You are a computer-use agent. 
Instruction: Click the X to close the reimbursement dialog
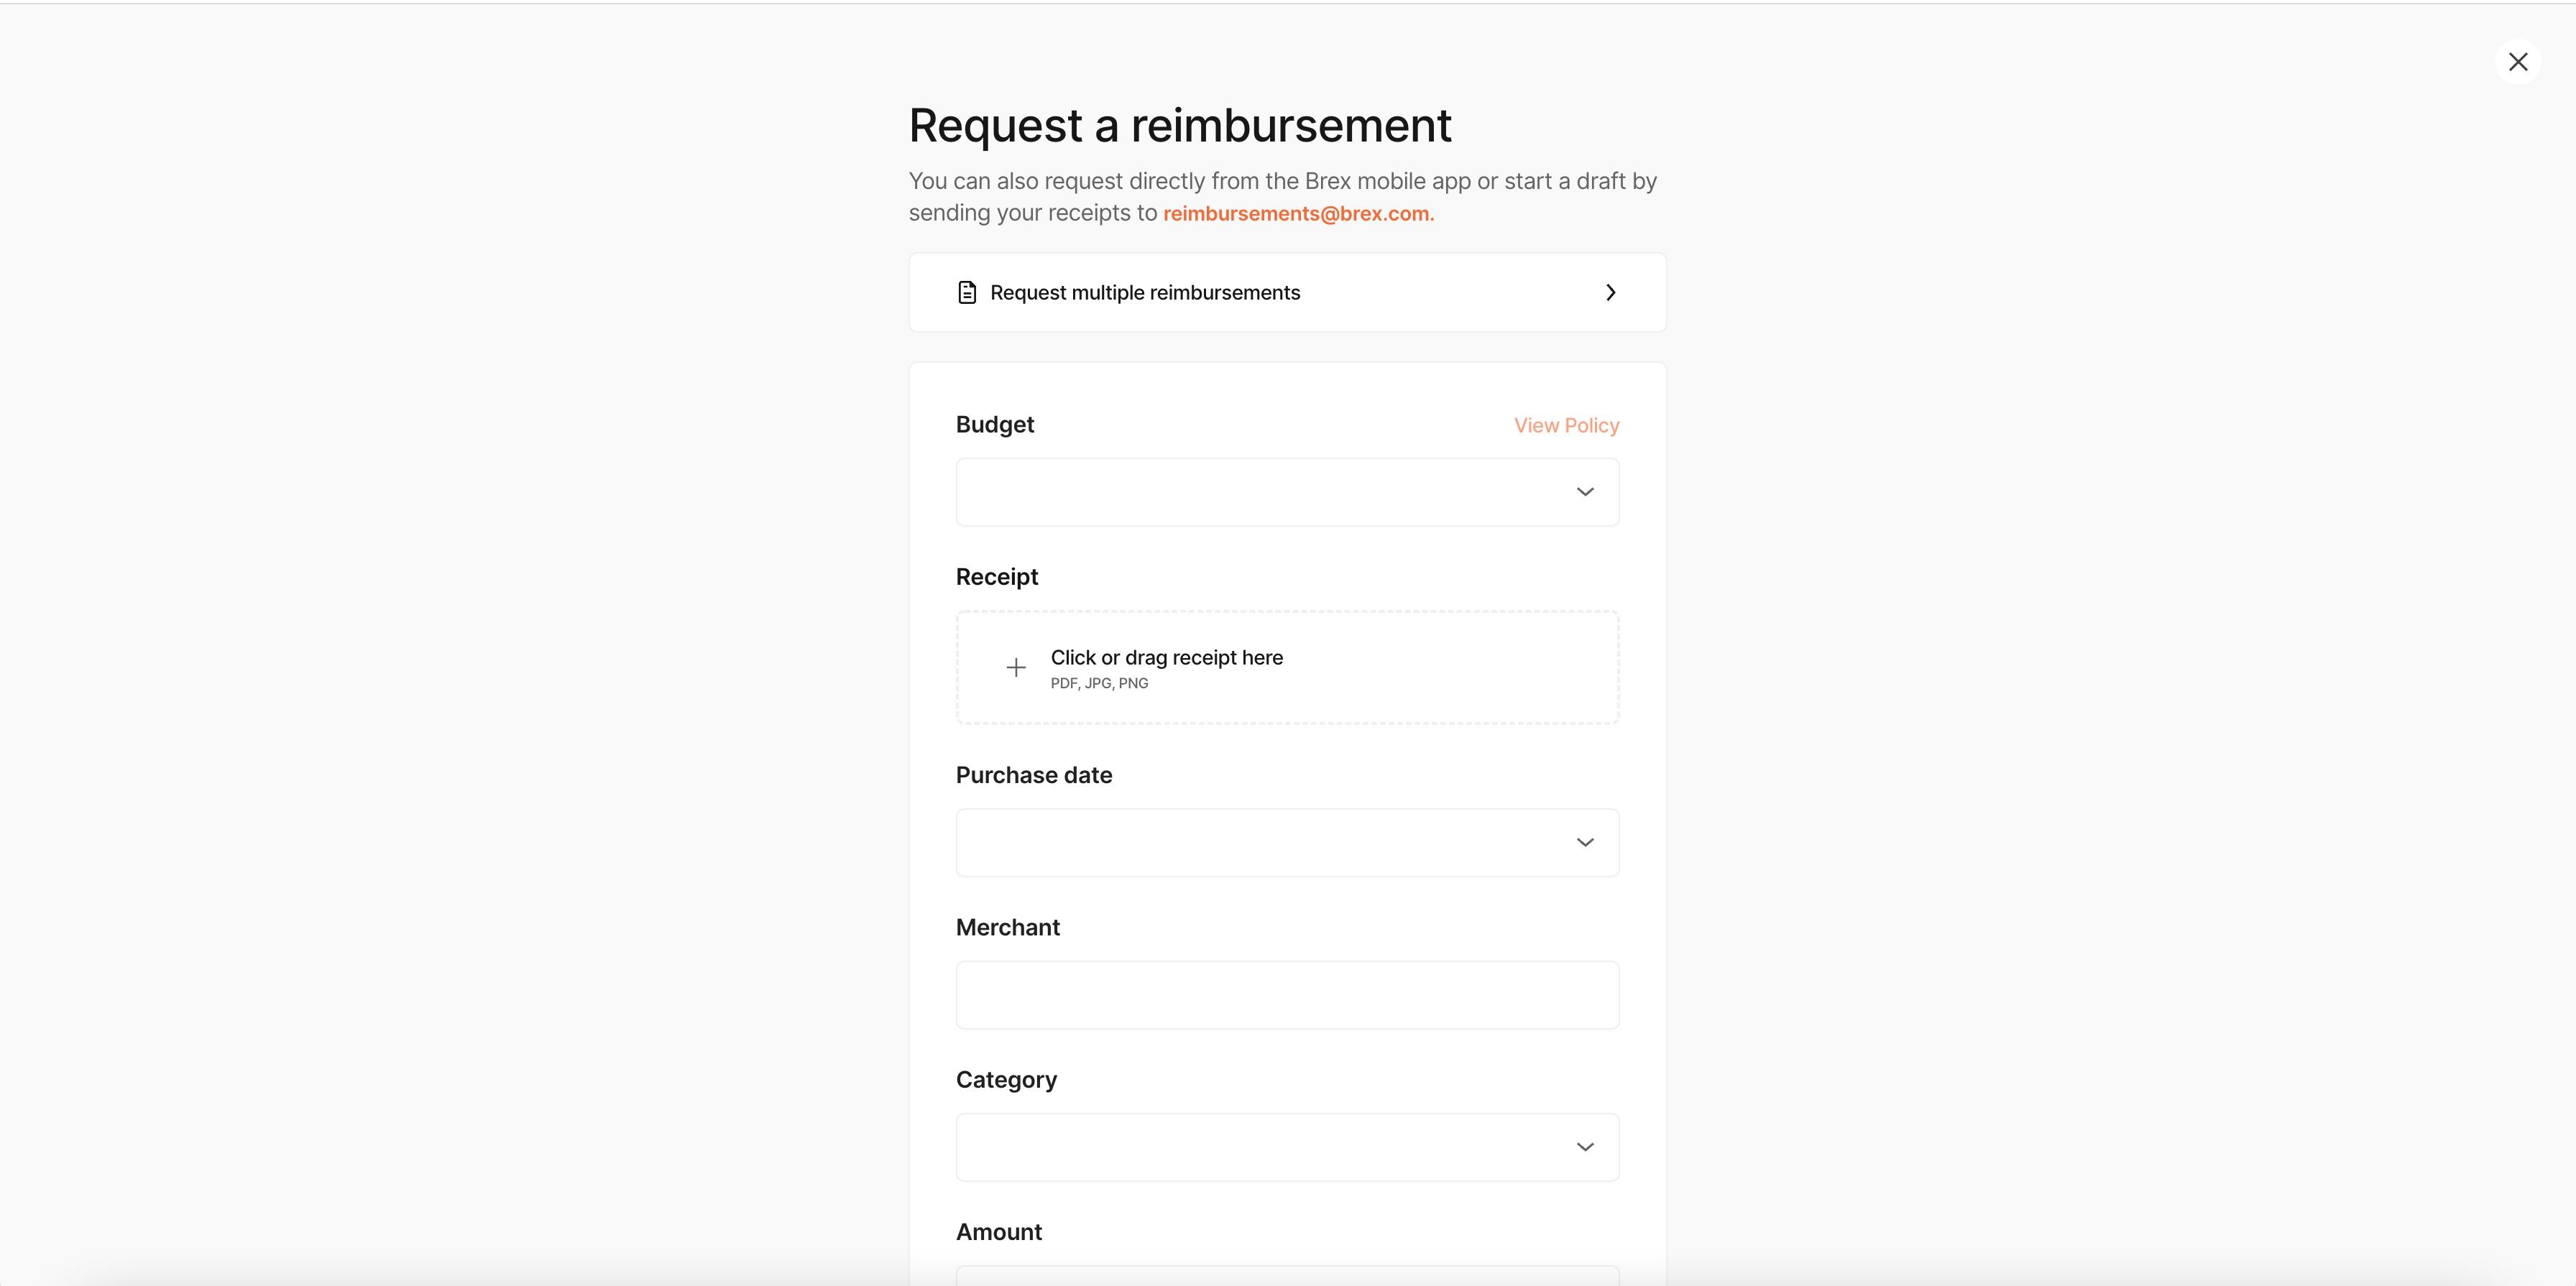[x=2519, y=61]
